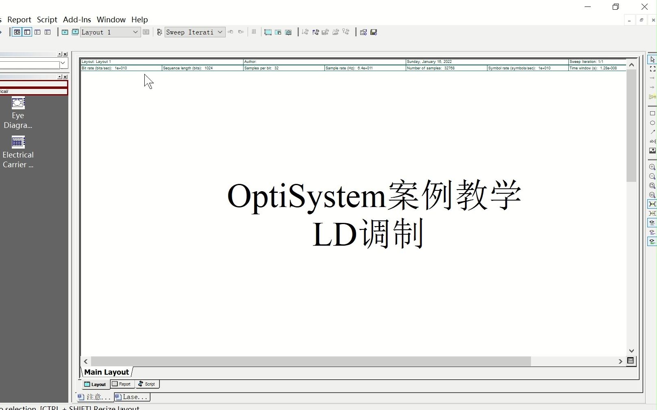Viewport: 657px width, 410px height.
Task: Switch to the Report tab at bottom
Action: click(x=122, y=384)
